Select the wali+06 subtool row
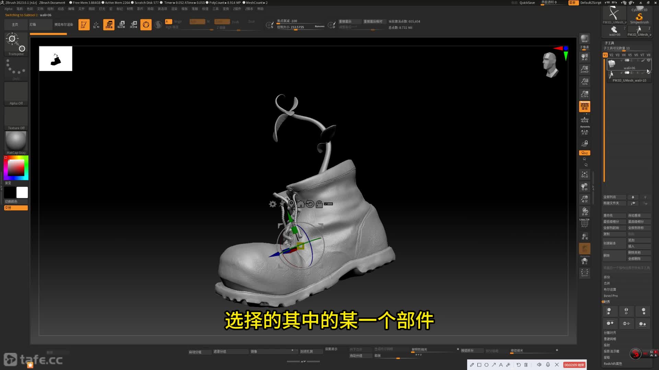659x370 pixels. [x=629, y=64]
